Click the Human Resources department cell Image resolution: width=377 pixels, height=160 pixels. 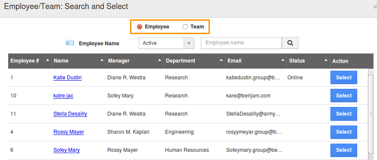pos(187,150)
